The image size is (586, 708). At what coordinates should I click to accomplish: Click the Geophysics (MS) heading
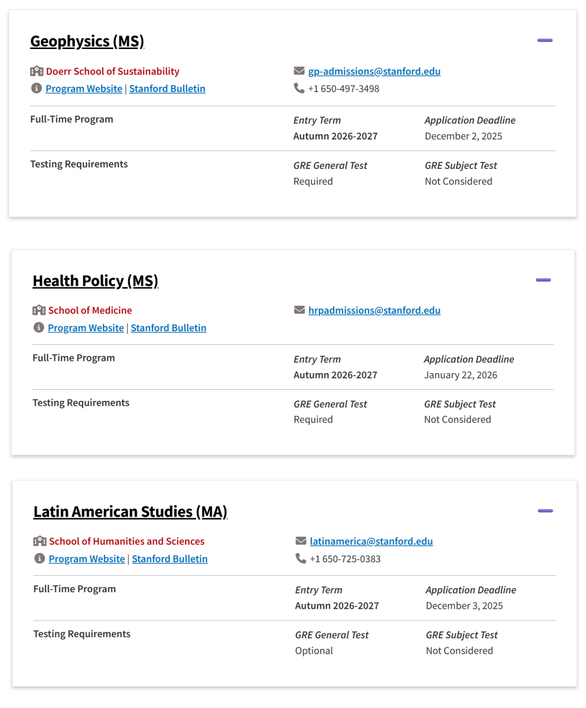point(87,41)
